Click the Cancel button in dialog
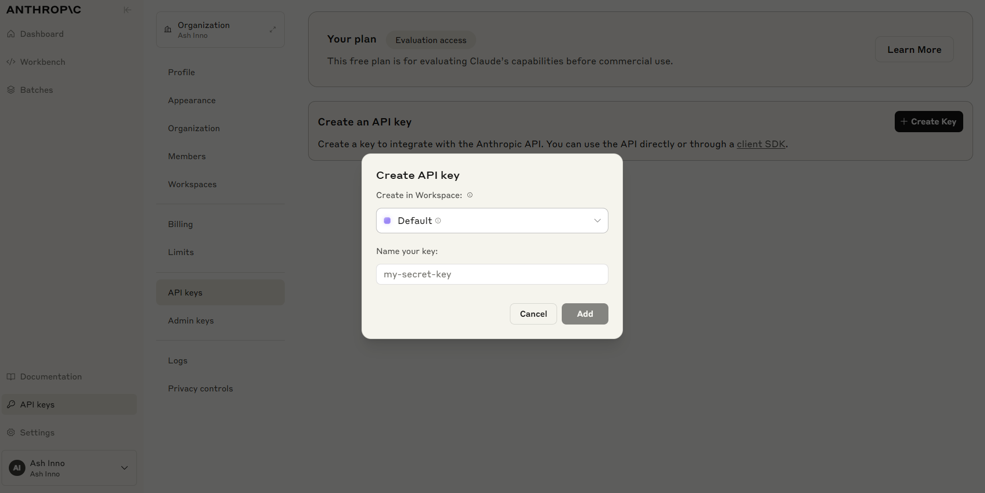The height and width of the screenshot is (493, 985). coord(533,314)
